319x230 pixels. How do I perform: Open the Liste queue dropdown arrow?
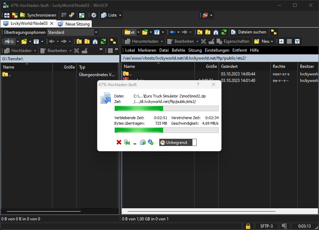120,15
